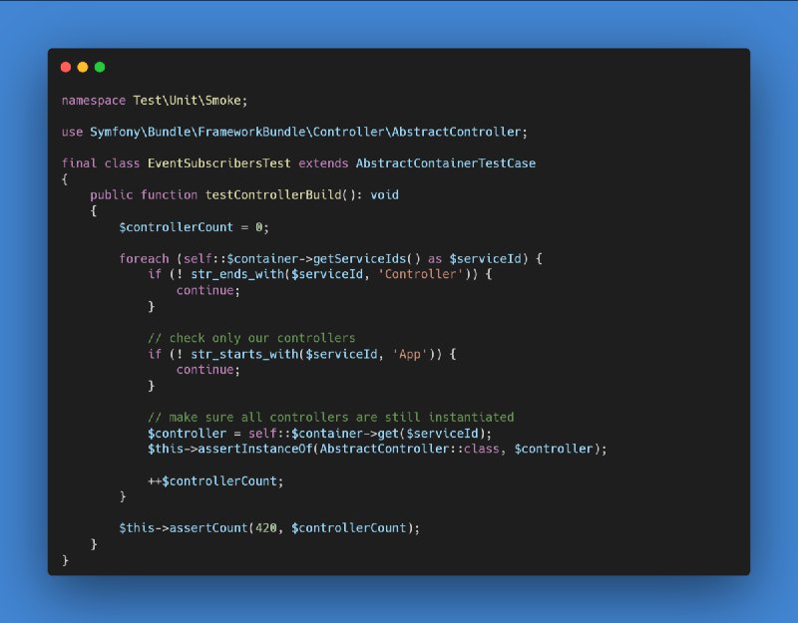This screenshot has width=798, height=623.
Task: Click the yellow minimize dot
Action: pos(83,67)
